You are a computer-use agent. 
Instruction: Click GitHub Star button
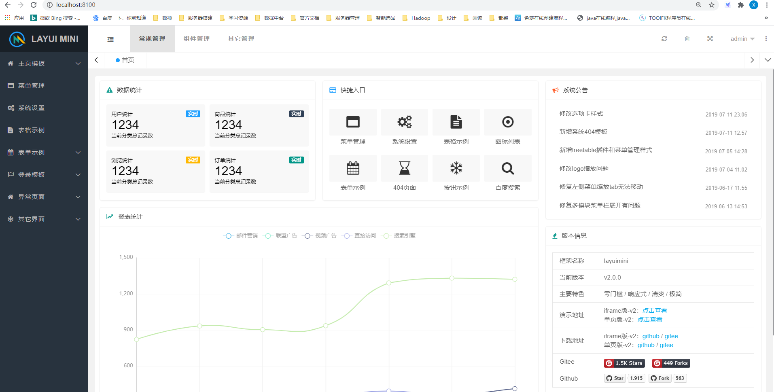(x=615, y=378)
